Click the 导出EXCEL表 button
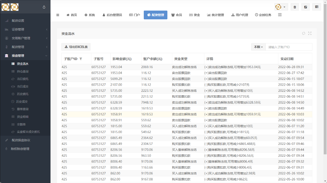Screen dimensions: 327x183 coord(76,47)
